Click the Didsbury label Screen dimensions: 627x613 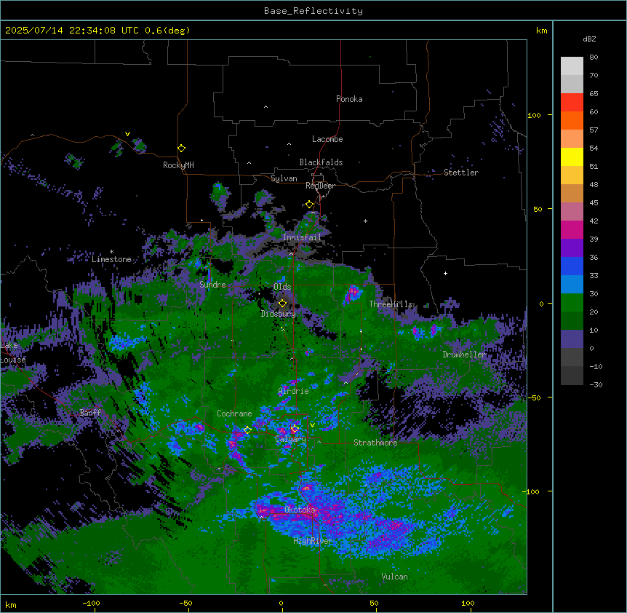pyautogui.click(x=278, y=314)
